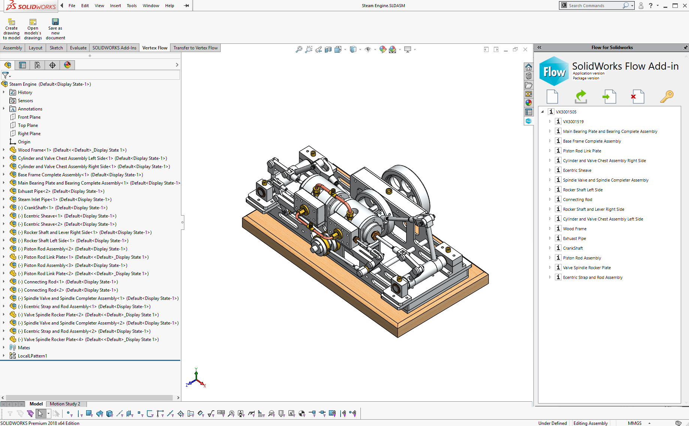
Task: Click the key icon in Flow Add-in toolbar
Action: pyautogui.click(x=667, y=96)
